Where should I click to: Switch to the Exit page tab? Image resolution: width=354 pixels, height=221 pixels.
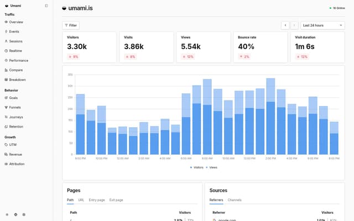tap(116, 200)
